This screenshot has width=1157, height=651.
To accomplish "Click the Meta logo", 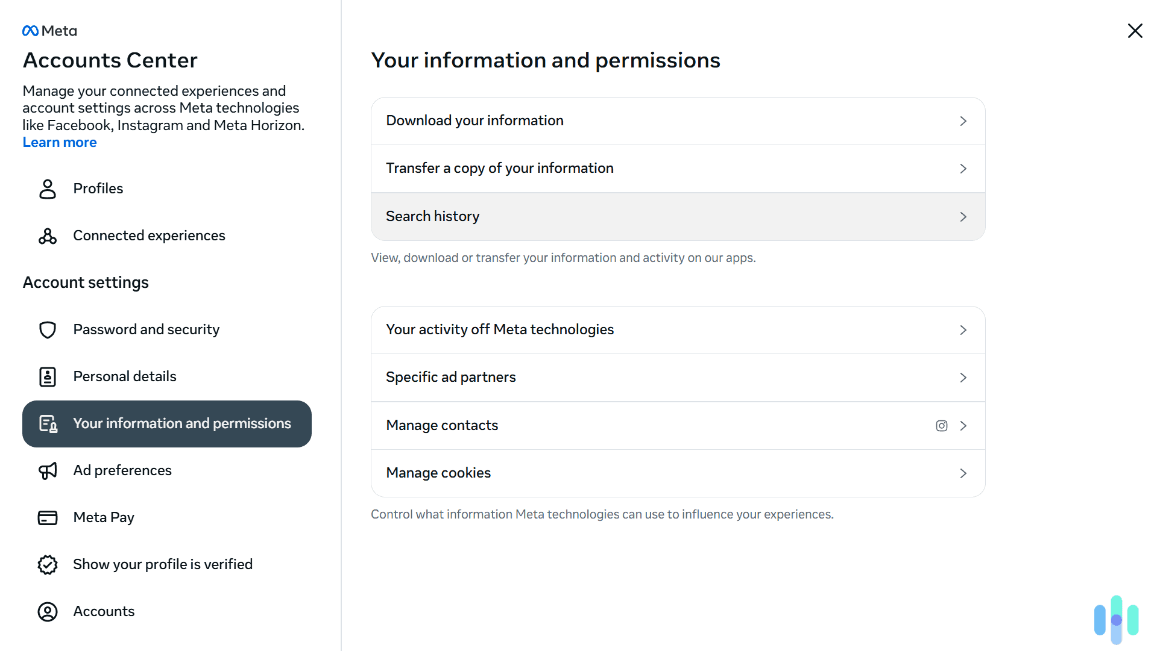I will point(49,30).
